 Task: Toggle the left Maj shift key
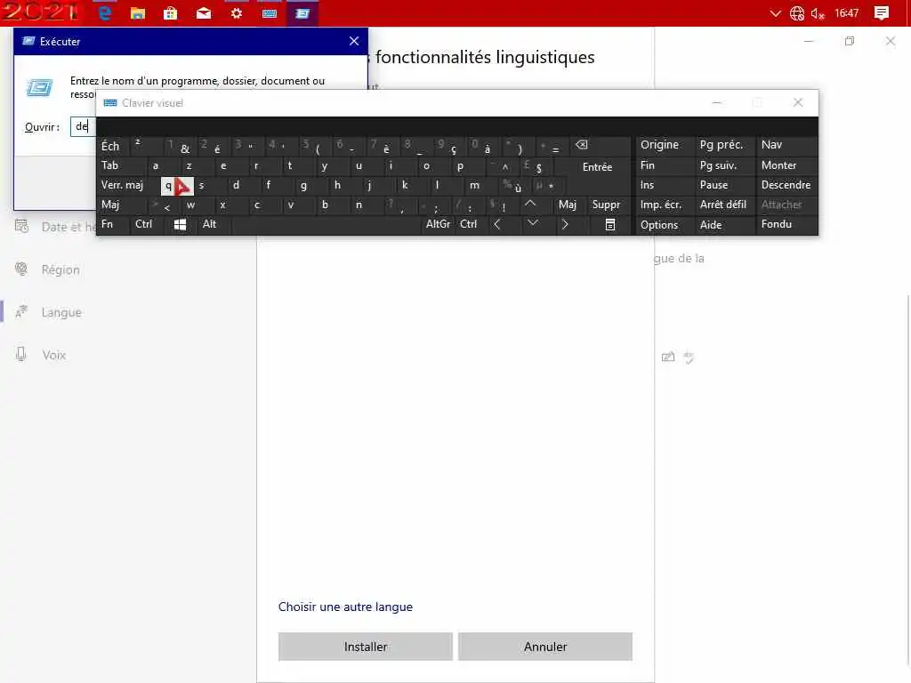click(110, 205)
